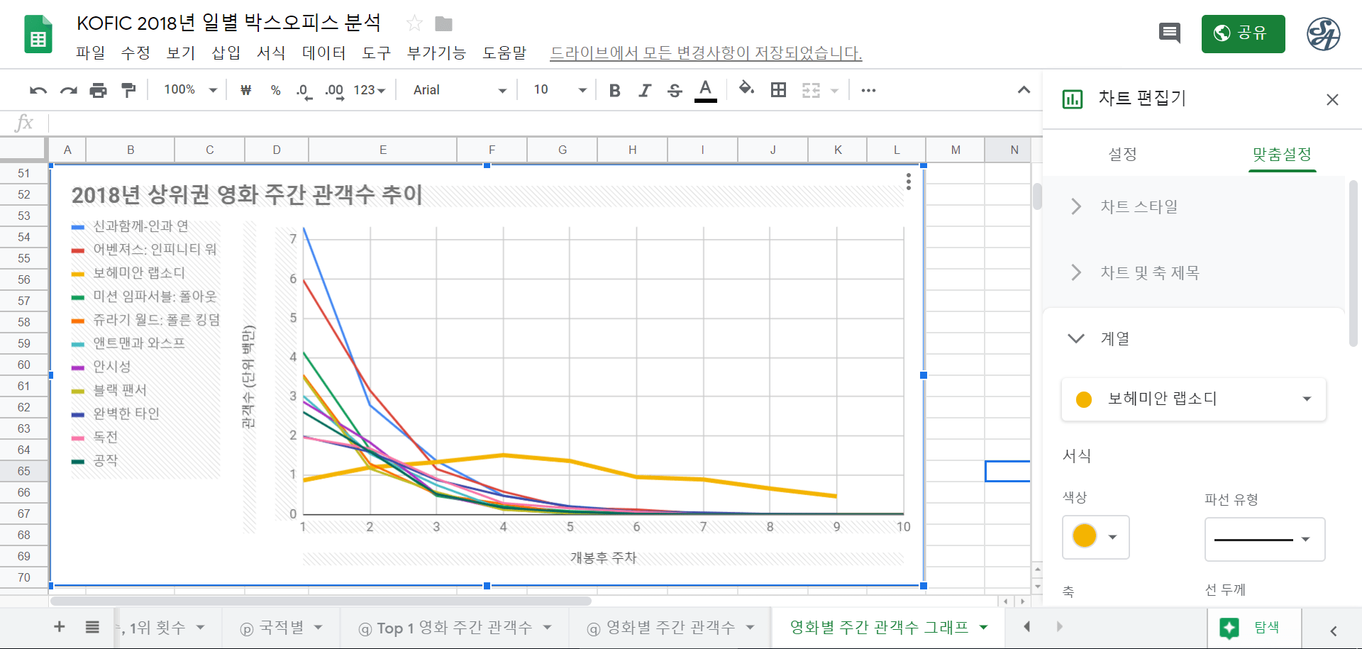The height and width of the screenshot is (649, 1362).
Task: Click the undo icon in toolbar
Action: coord(38,90)
